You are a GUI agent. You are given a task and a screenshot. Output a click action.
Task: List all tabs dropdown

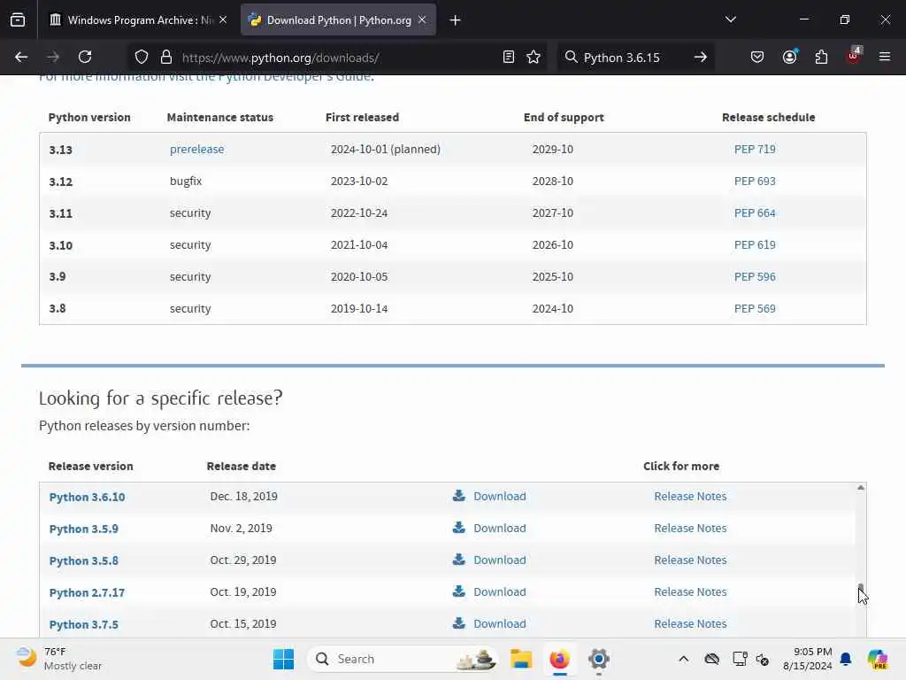(731, 19)
